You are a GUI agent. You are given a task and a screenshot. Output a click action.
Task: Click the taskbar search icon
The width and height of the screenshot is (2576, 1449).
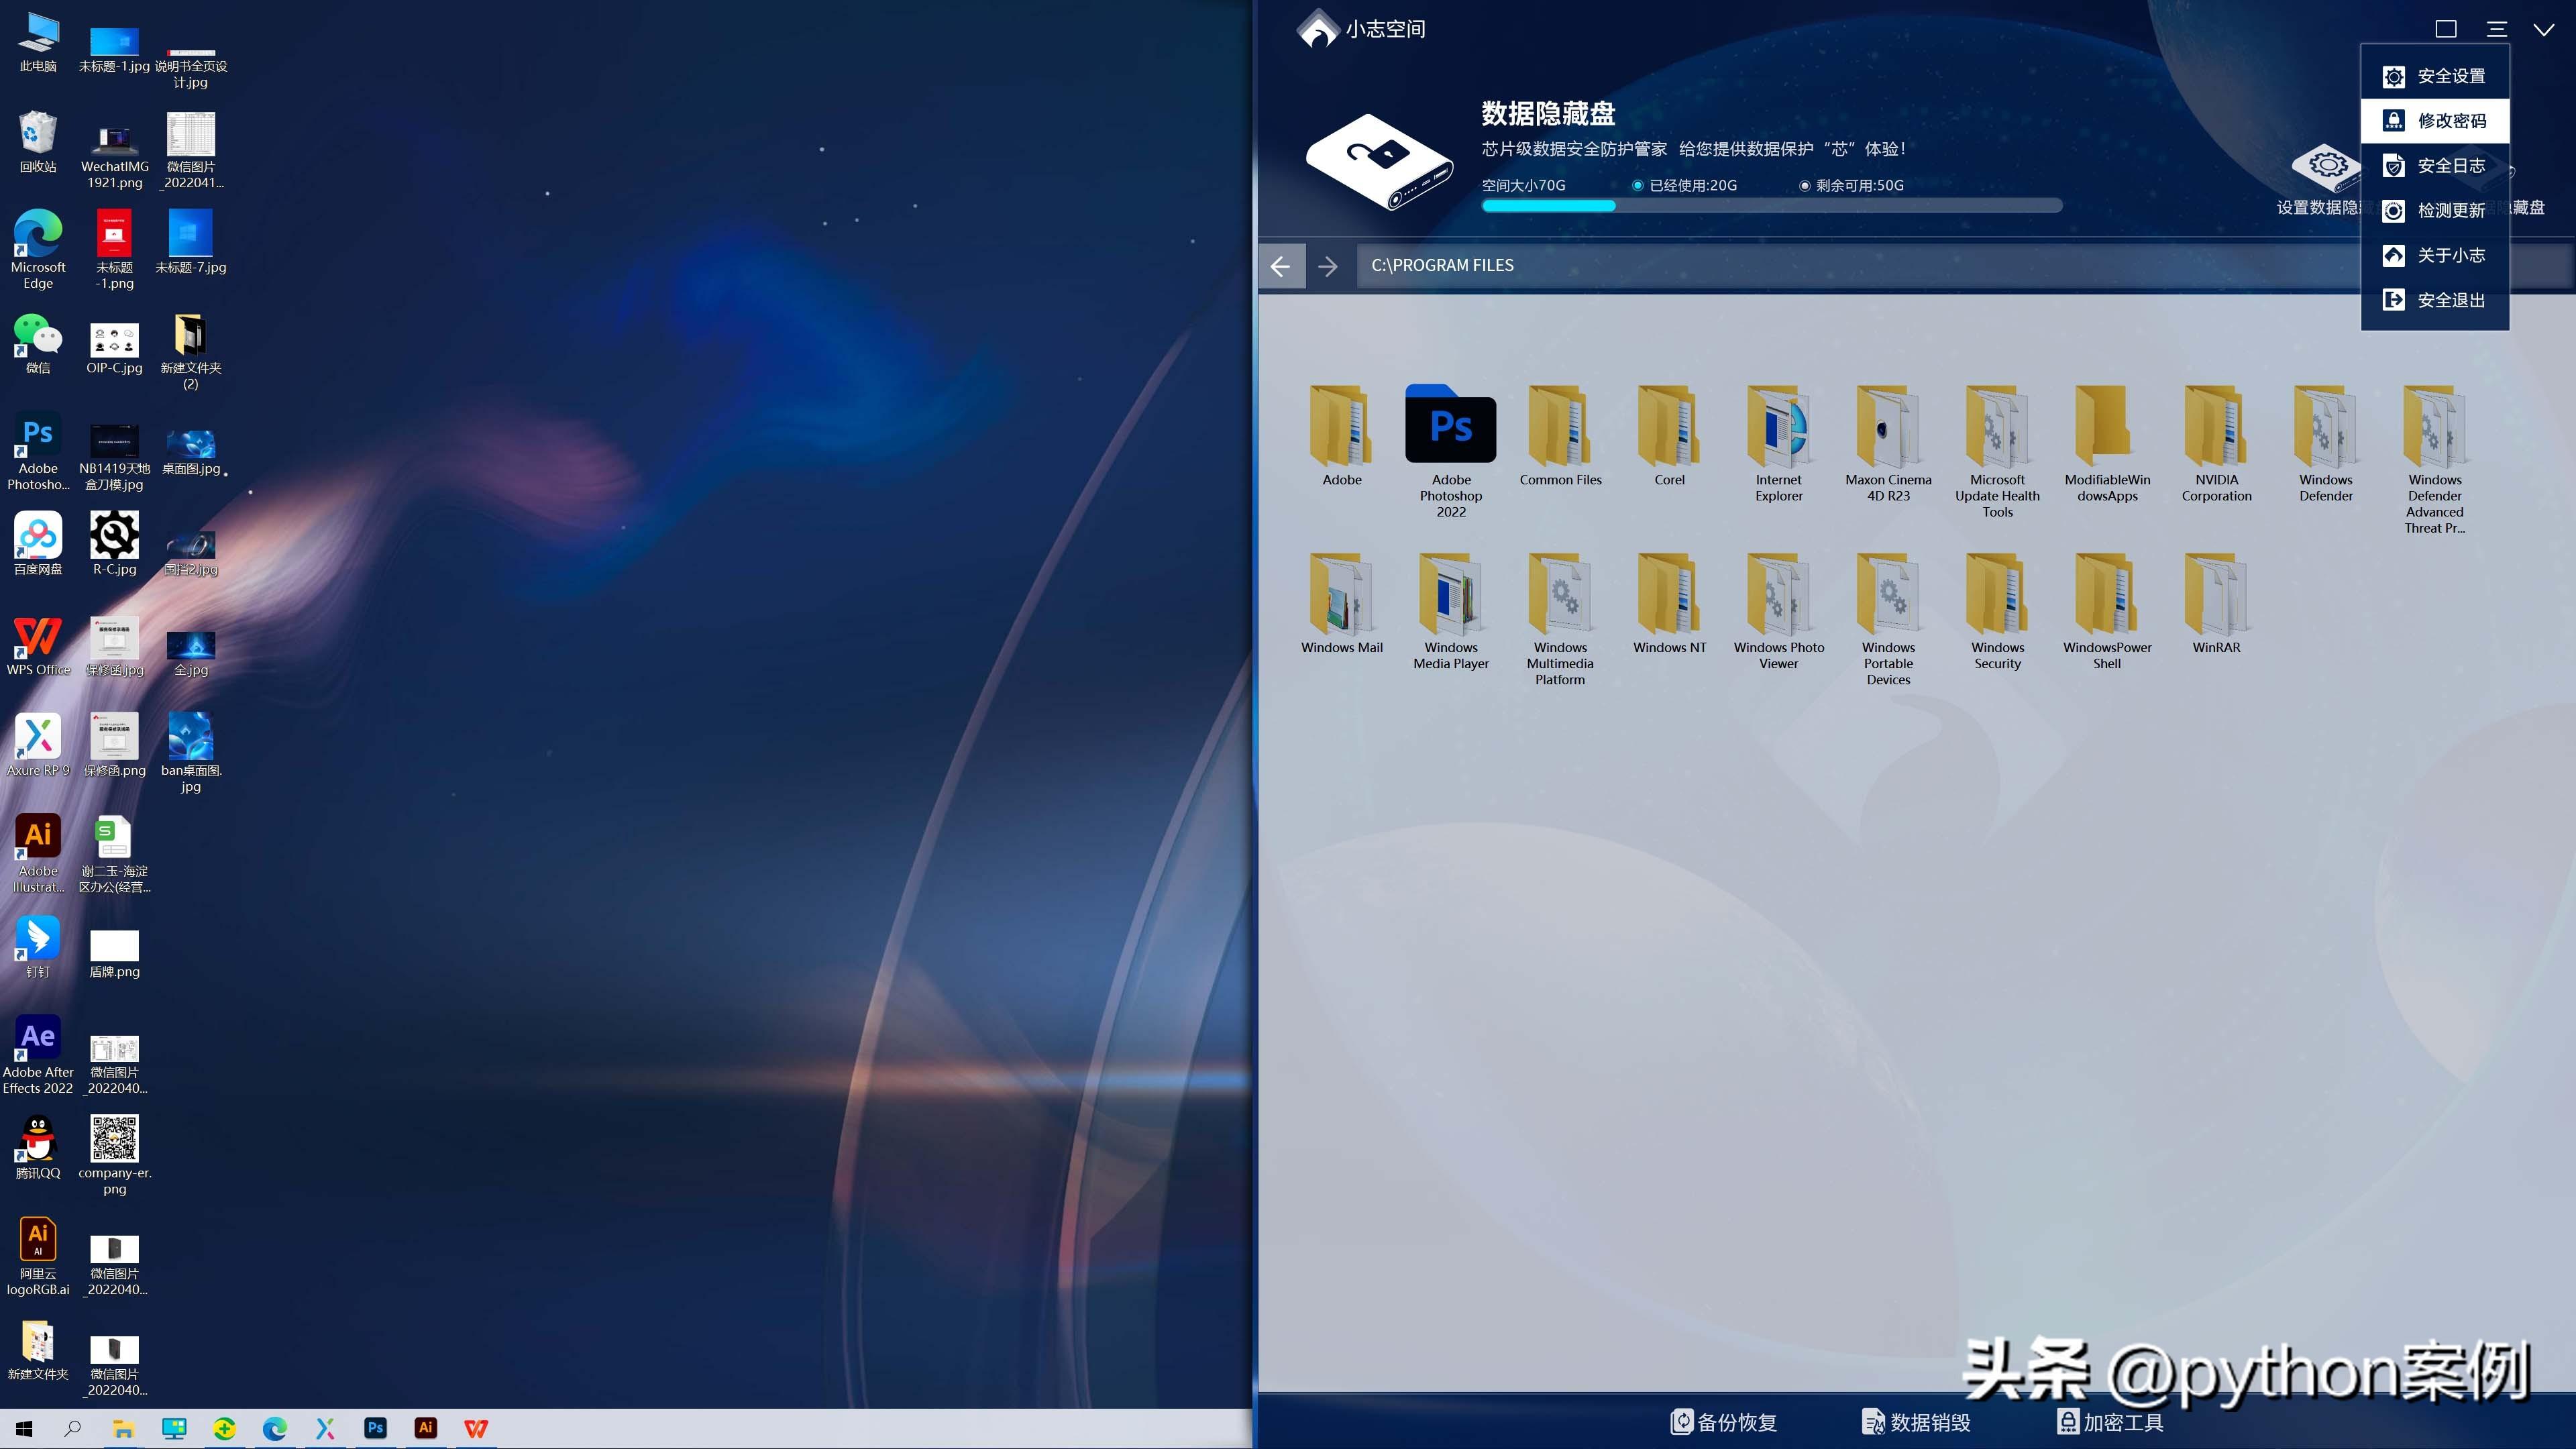click(x=73, y=1429)
